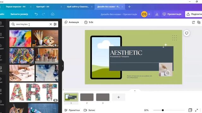Close the Критерії – A4 tab
The height and width of the screenshot is (113, 202).
[x=61, y=7]
